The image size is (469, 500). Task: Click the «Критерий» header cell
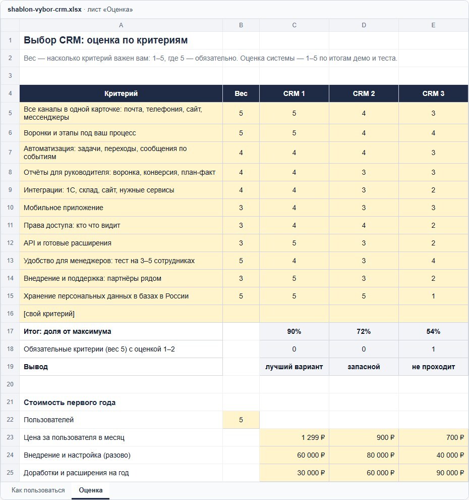pyautogui.click(x=121, y=93)
